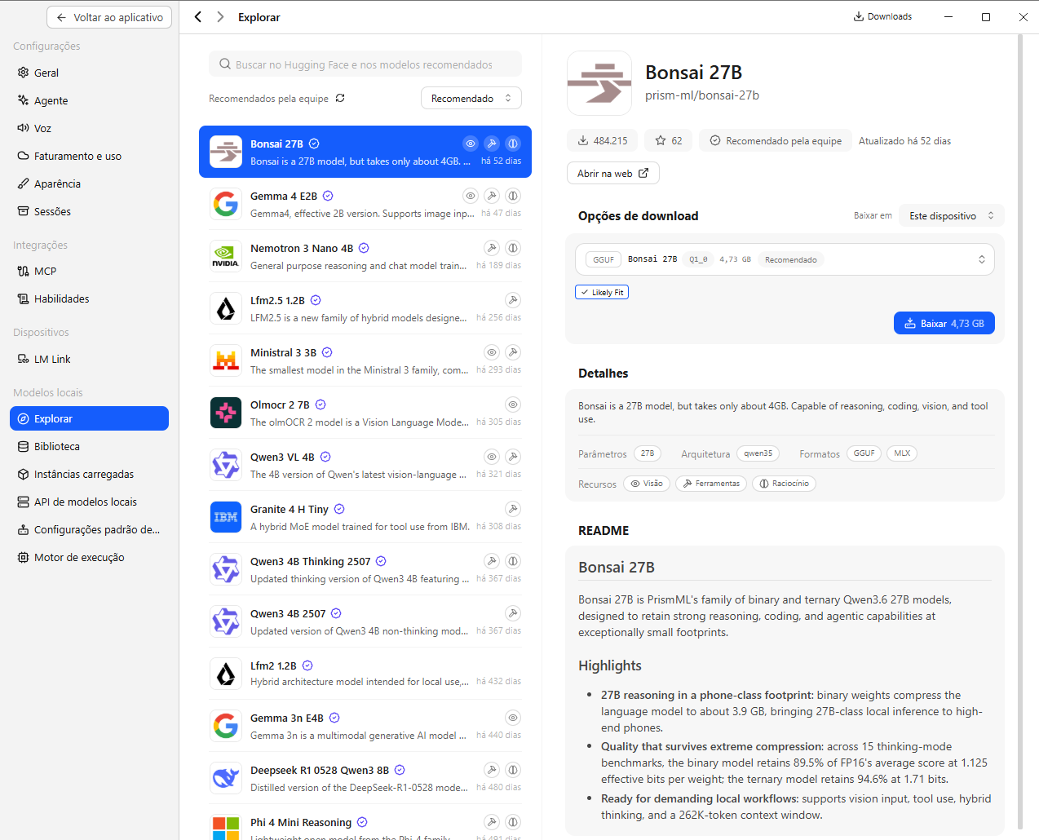
Task: Select Qwen3 4B Thinking 2507 model
Action: [x=365, y=569]
